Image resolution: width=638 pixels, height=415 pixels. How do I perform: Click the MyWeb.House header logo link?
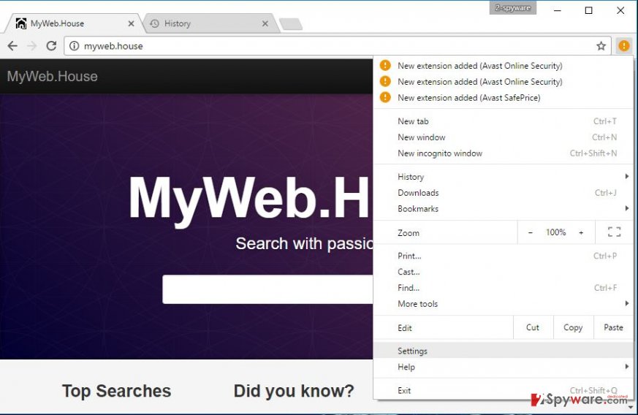53,77
